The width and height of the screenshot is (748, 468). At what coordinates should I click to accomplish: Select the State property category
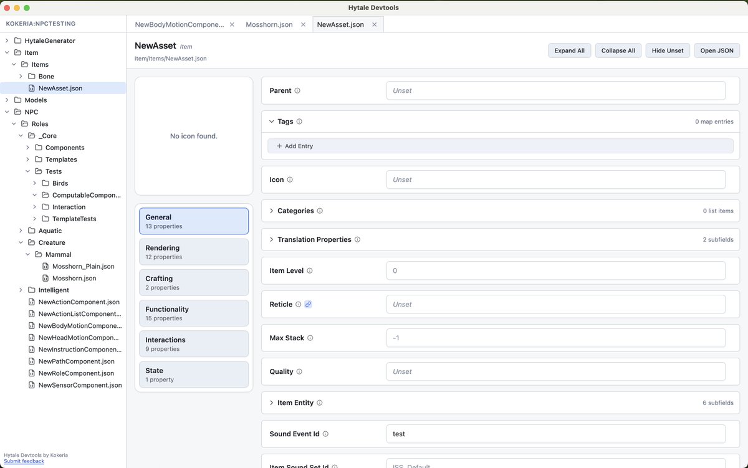pos(194,375)
